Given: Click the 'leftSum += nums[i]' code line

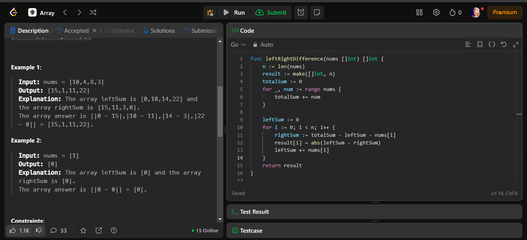Looking at the screenshot, I should tap(302, 150).
